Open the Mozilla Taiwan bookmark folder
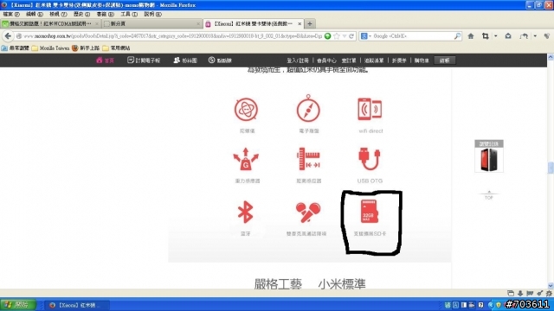Screen dimensions: 554x311 [50, 48]
